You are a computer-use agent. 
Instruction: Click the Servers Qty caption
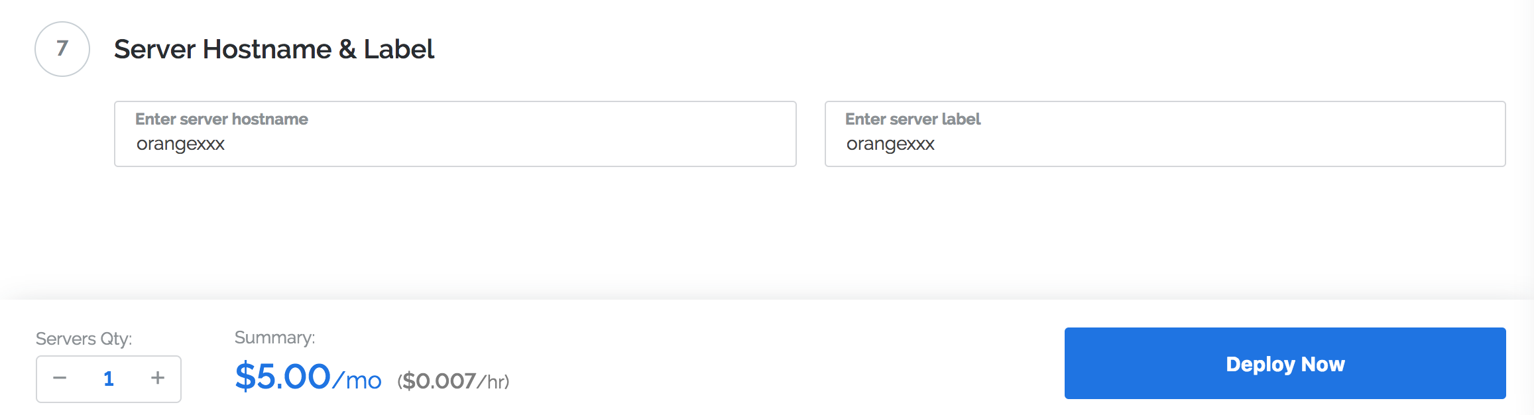(84, 339)
